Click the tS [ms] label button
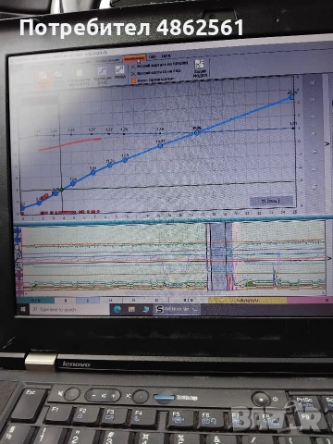 (x=271, y=201)
